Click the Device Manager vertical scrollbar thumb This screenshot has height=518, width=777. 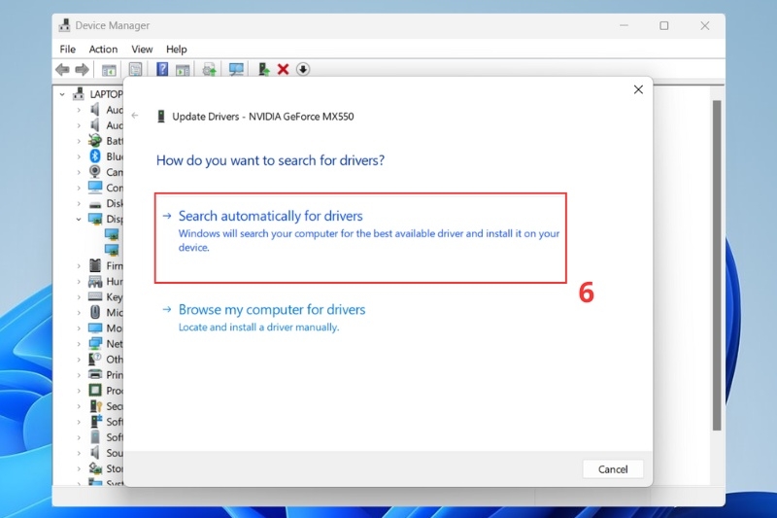coord(717,265)
